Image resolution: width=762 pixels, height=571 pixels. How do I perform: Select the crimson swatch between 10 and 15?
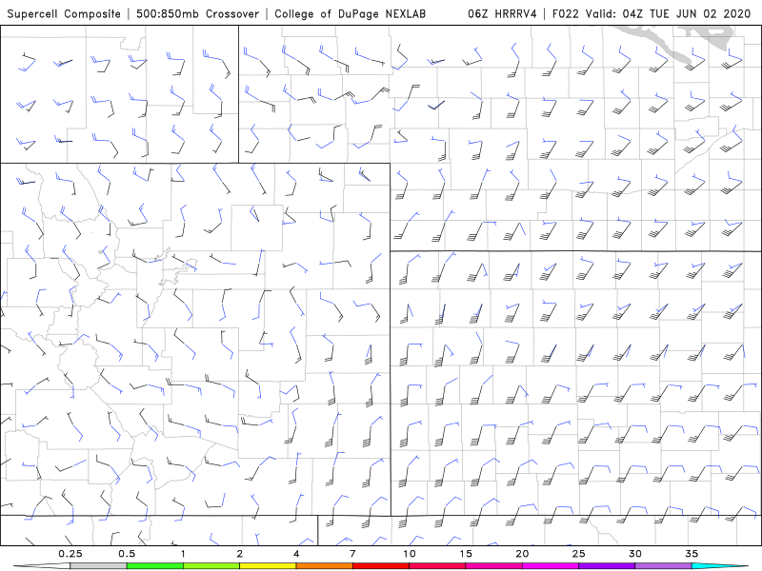437,566
